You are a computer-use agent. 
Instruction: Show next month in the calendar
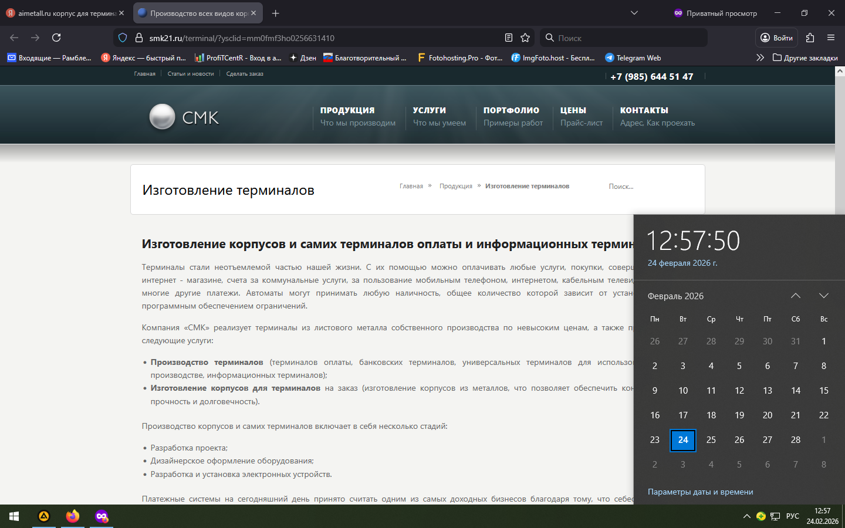click(x=823, y=296)
